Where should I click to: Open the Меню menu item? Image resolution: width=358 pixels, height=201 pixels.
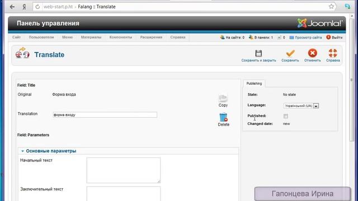coord(67,37)
